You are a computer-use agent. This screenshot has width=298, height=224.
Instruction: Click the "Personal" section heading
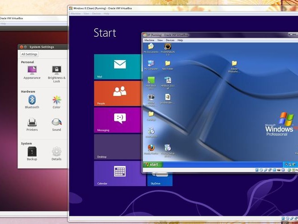coord(27,62)
